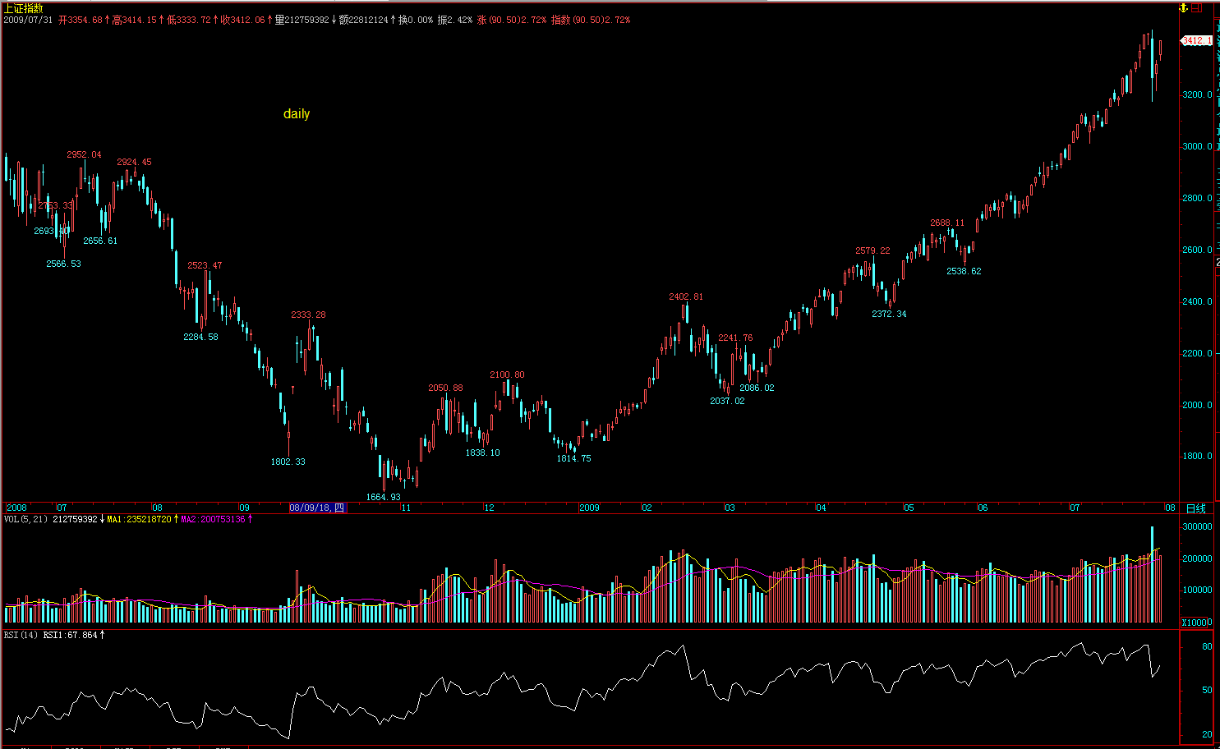Click the 2372.34 low price label

coord(889,314)
